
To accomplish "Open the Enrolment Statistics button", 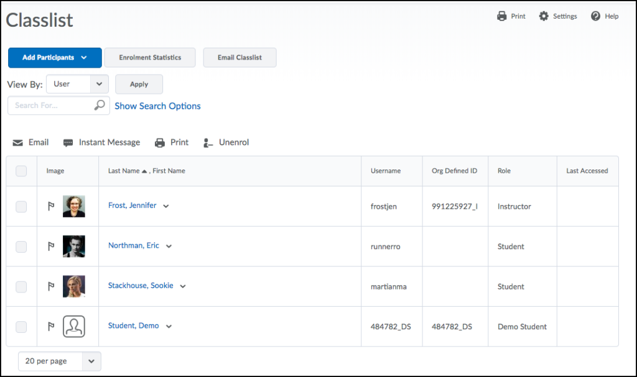I will pyautogui.click(x=150, y=58).
